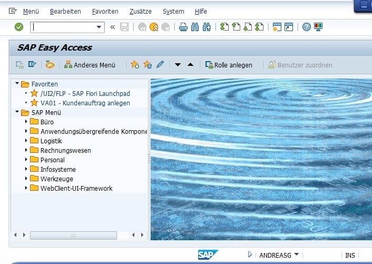Click the status bar expand triangle icon

pos(250,255)
